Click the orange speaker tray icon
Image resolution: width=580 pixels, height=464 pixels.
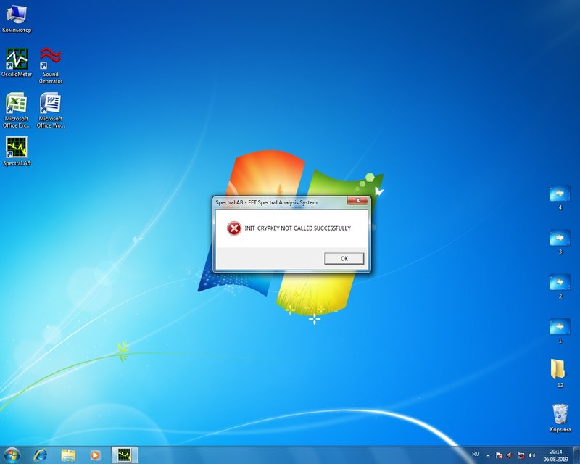coord(510,455)
